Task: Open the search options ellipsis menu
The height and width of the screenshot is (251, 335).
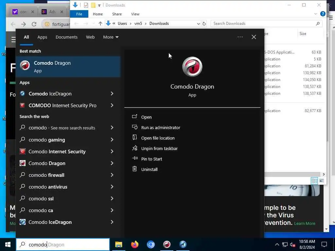Action: coord(240,37)
